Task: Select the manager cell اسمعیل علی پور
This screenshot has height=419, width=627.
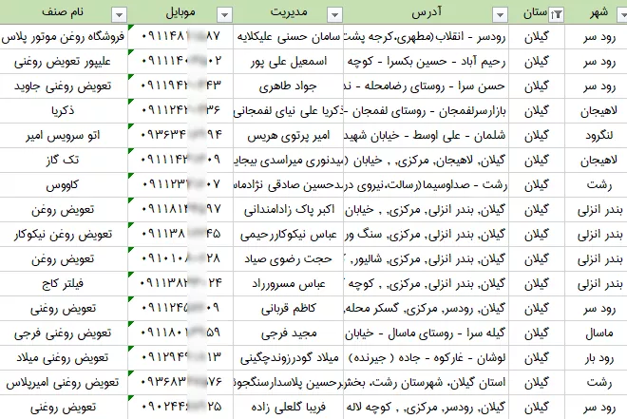Action: [x=288, y=62]
